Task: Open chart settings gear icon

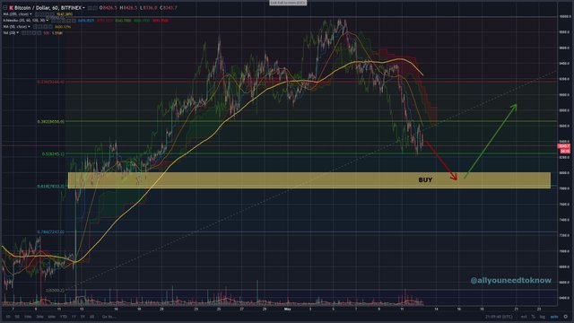Action: pos(566,317)
